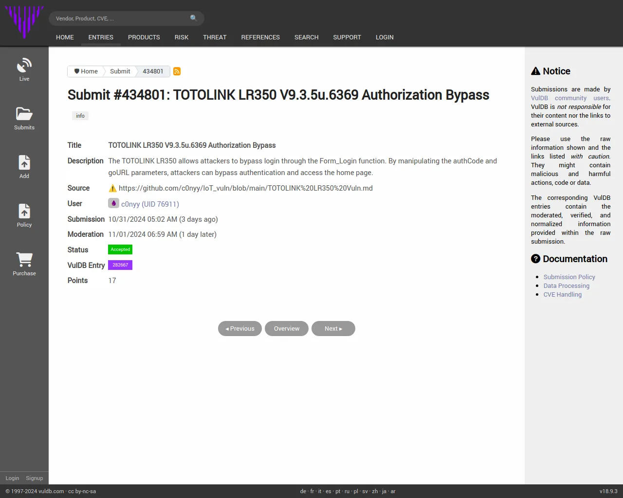Go to the Previous submission
This screenshot has width=623, height=498.
[x=240, y=329]
